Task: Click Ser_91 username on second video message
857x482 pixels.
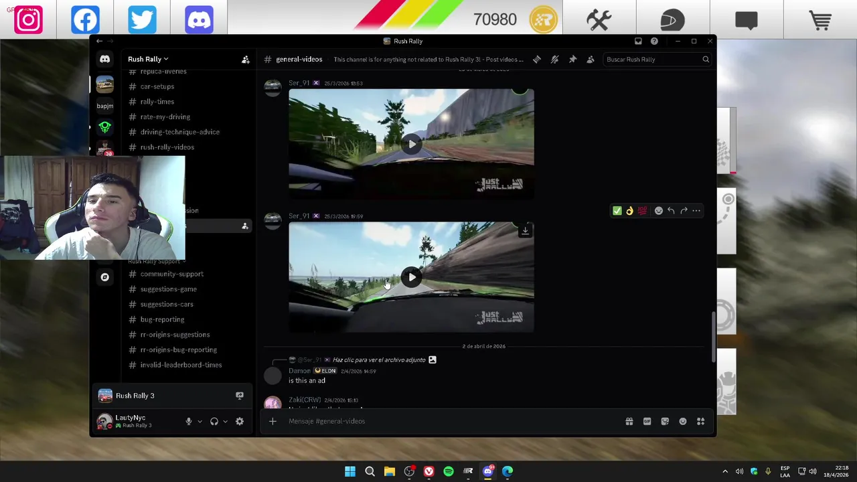Action: click(x=299, y=216)
